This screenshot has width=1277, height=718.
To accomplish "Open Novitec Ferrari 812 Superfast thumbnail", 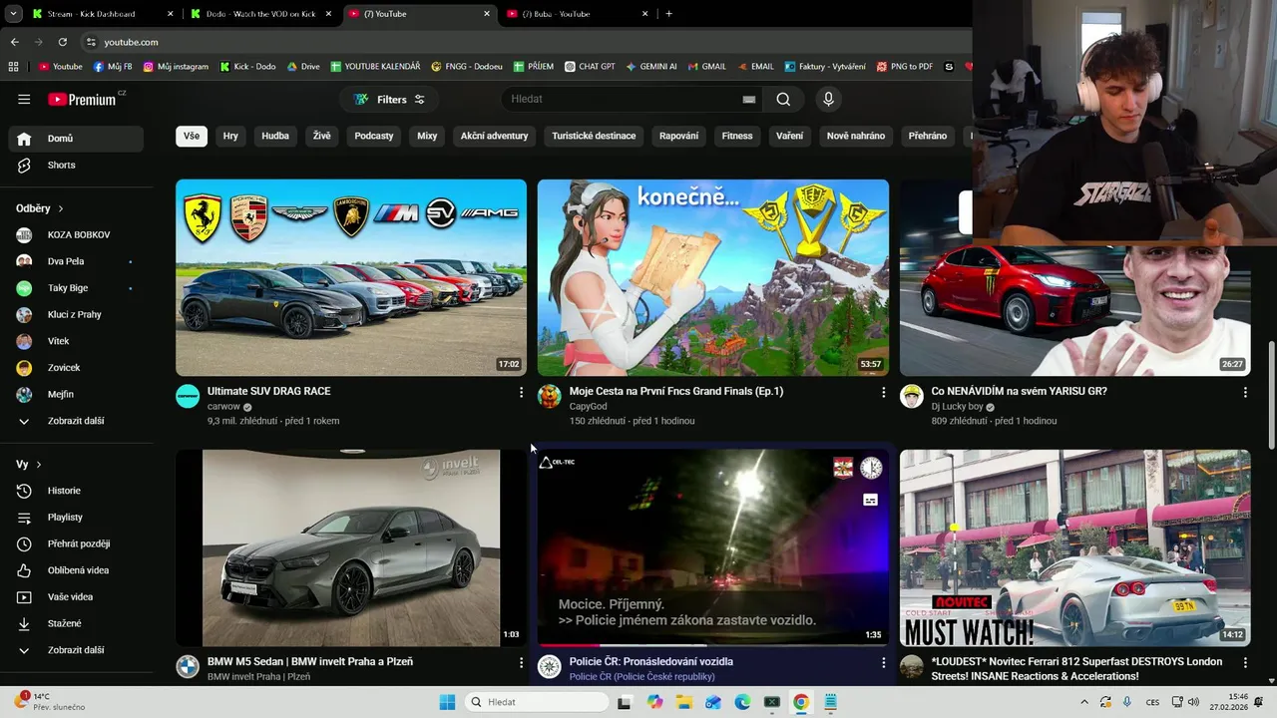I will [1074, 547].
